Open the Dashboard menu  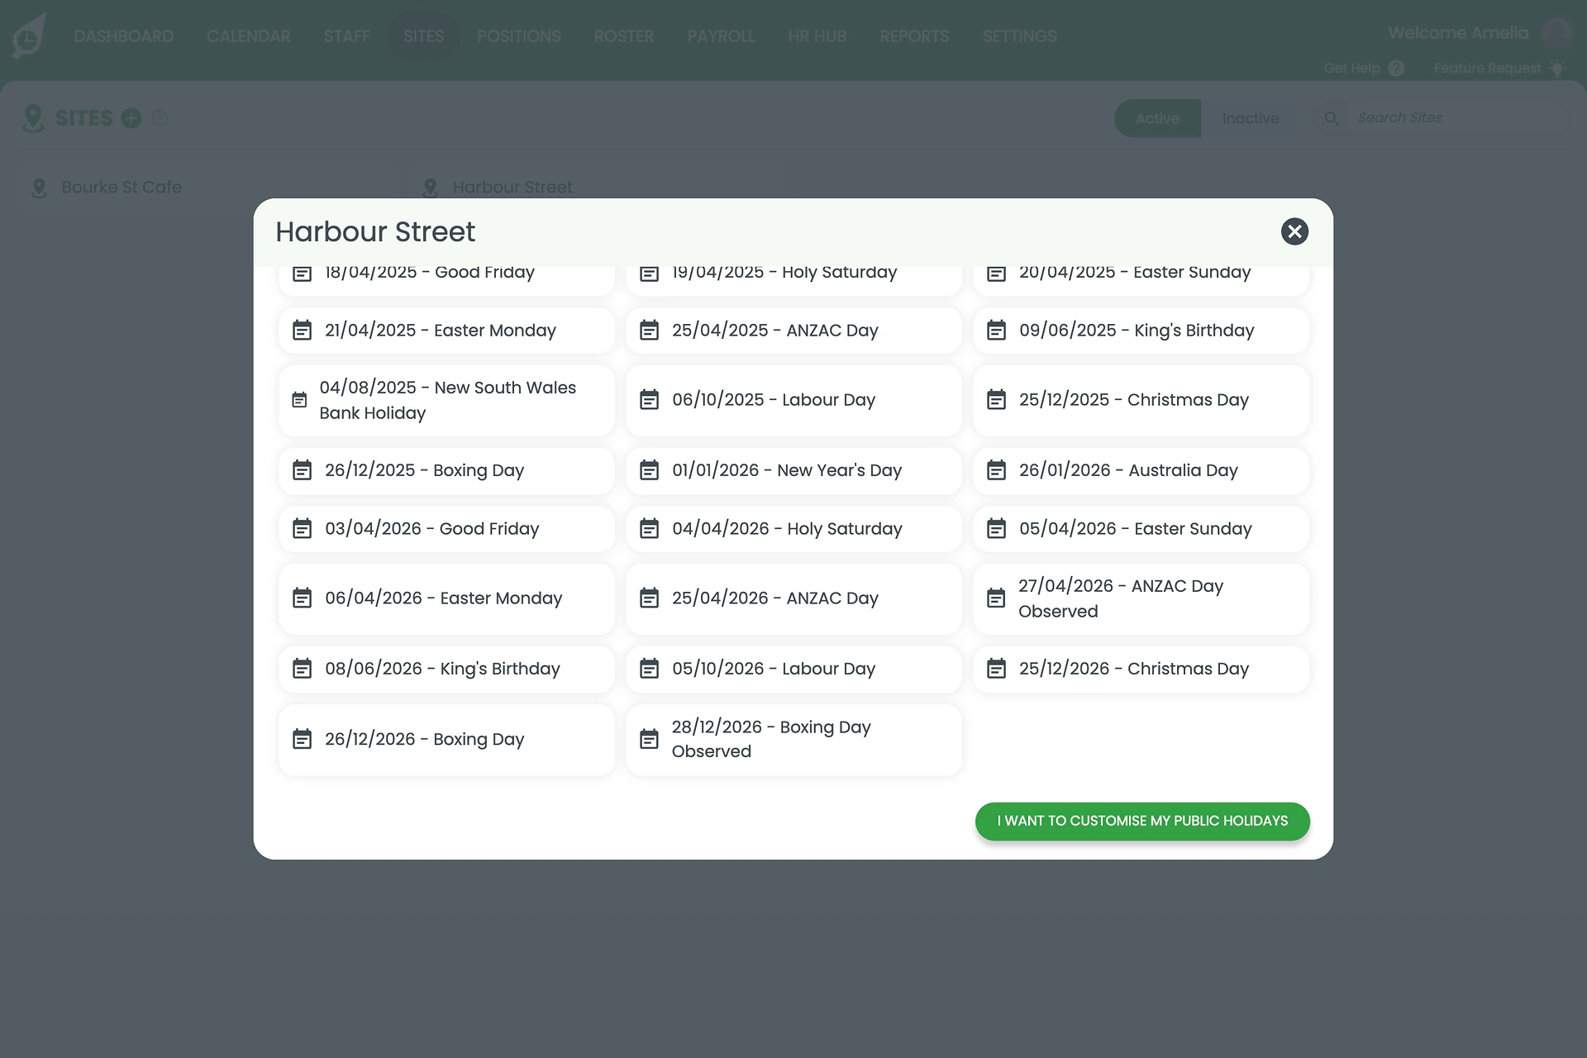click(x=123, y=36)
